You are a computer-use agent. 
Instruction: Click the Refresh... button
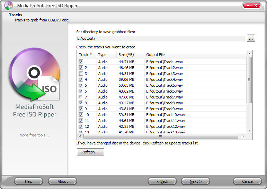pyautogui.click(x=90, y=152)
